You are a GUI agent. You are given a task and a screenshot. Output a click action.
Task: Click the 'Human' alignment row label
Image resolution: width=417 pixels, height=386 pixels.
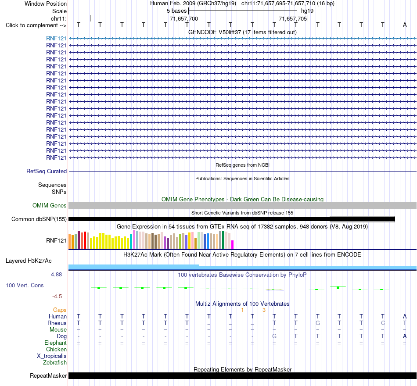tap(58, 317)
